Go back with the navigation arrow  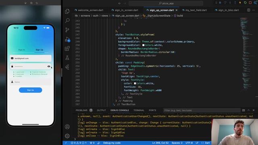(x=119, y=3)
